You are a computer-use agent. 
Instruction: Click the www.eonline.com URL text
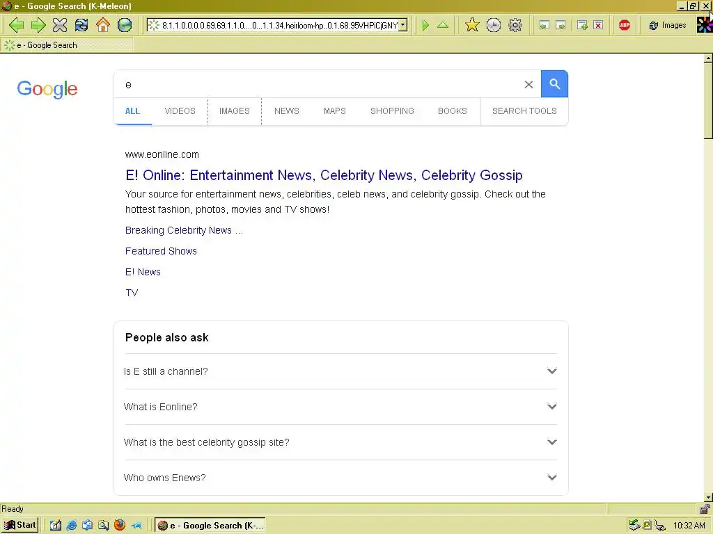162,154
